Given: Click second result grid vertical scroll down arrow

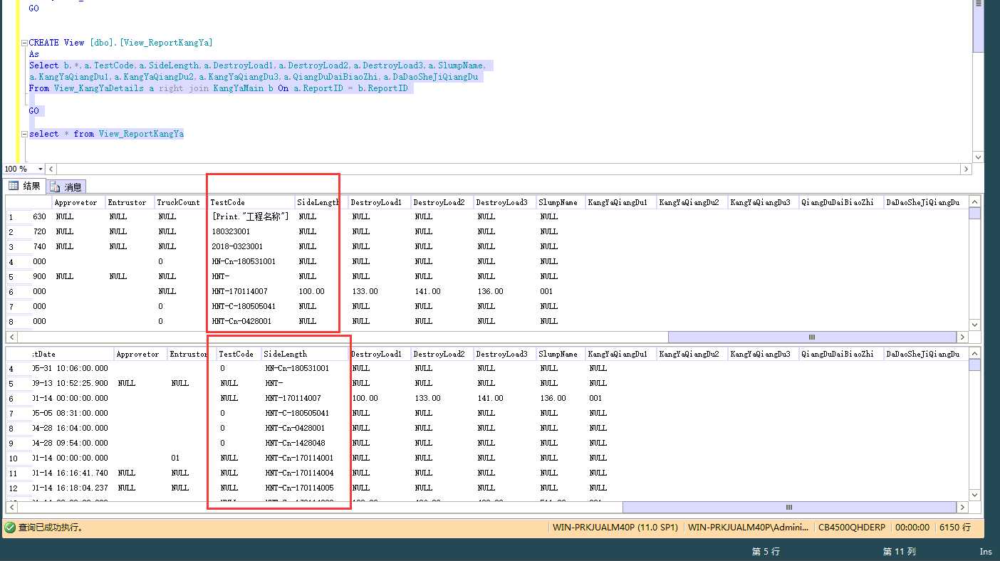Looking at the screenshot, I should point(975,495).
